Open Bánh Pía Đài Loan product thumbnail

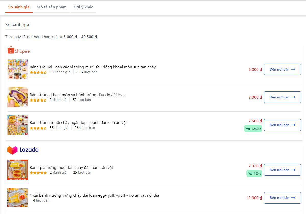click(18, 69)
